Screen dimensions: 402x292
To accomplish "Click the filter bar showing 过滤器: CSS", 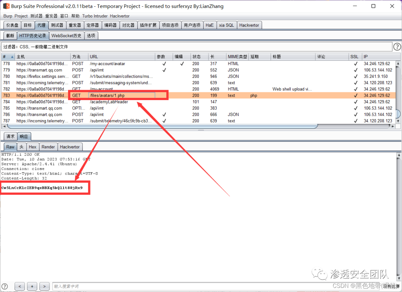I will [x=197, y=46].
